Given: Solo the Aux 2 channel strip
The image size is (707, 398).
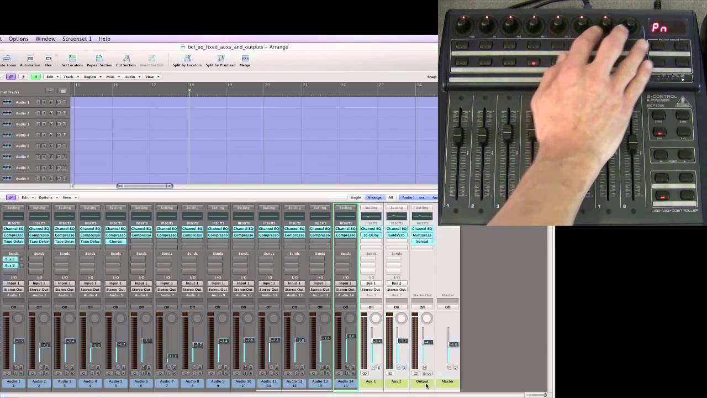Looking at the screenshot, I should click(x=404, y=368).
